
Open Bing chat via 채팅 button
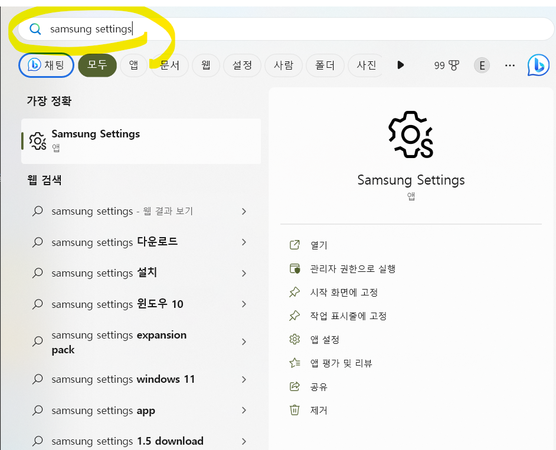(46, 65)
